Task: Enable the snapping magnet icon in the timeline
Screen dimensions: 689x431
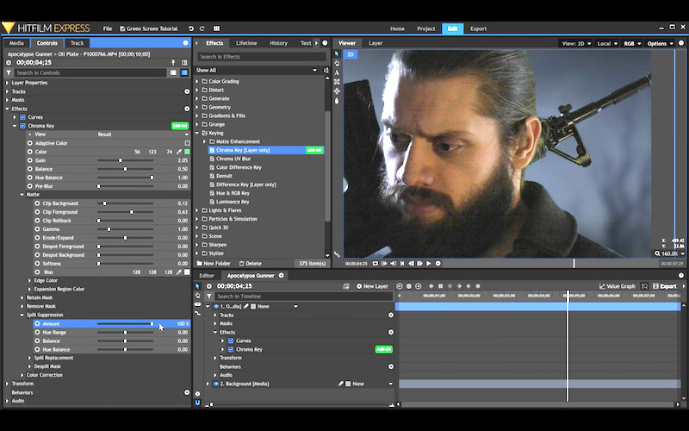Action: coord(197,403)
